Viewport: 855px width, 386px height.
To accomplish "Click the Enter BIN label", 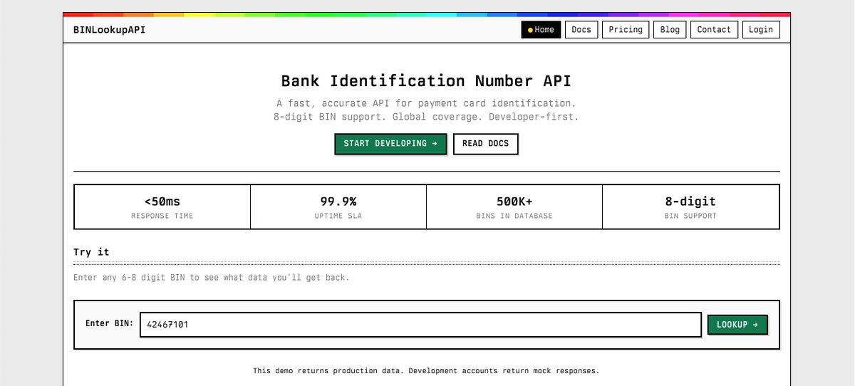I will coord(110,323).
